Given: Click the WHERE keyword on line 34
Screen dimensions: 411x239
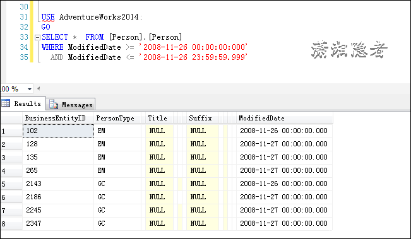Looking at the screenshot, I should pos(52,47).
